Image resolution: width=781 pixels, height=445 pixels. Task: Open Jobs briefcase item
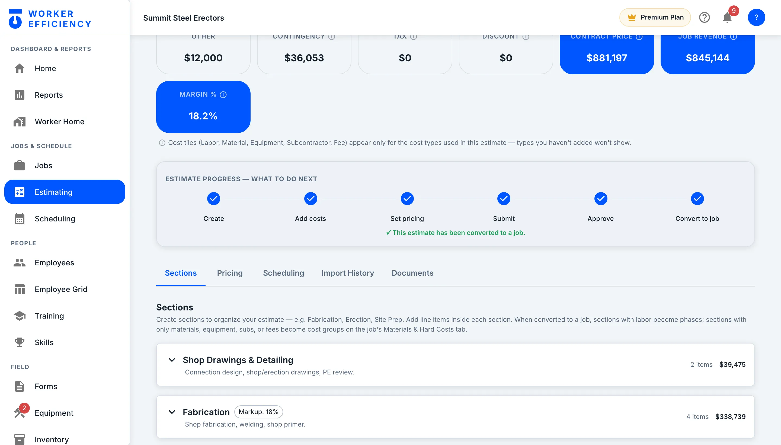pyautogui.click(x=65, y=166)
